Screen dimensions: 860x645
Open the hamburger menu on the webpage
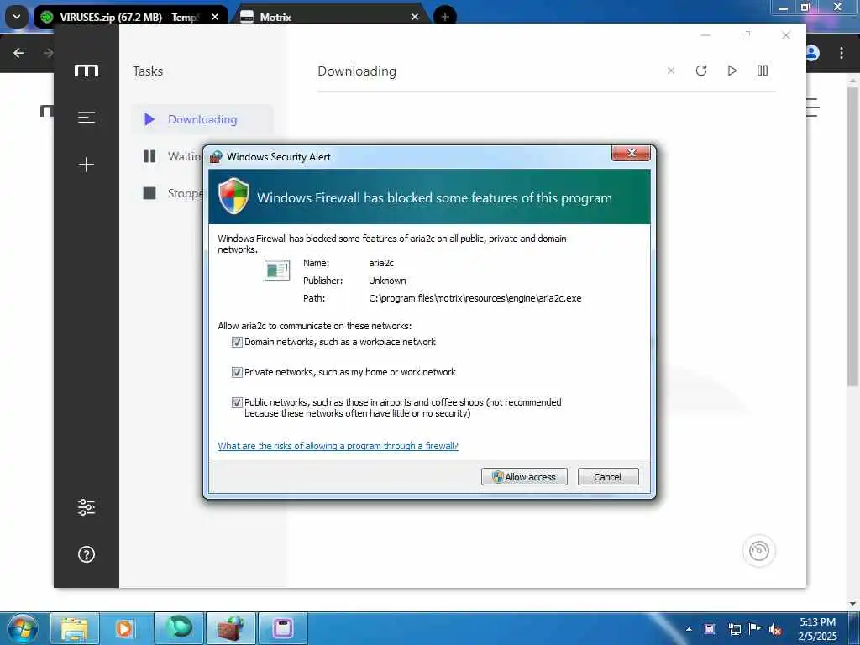(x=813, y=107)
